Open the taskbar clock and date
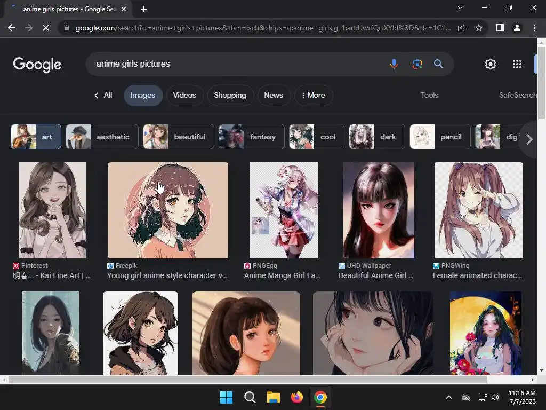 click(x=522, y=397)
